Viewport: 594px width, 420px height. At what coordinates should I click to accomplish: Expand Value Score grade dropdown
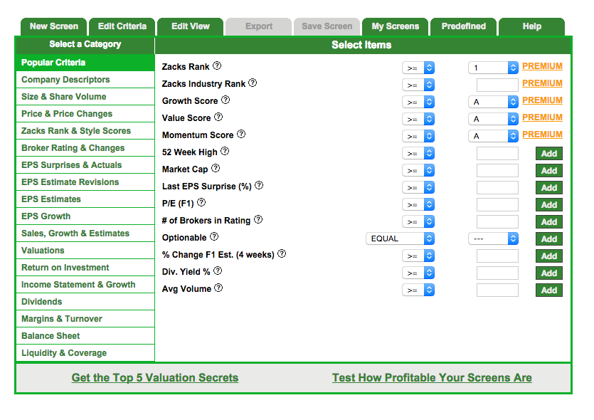click(x=493, y=119)
